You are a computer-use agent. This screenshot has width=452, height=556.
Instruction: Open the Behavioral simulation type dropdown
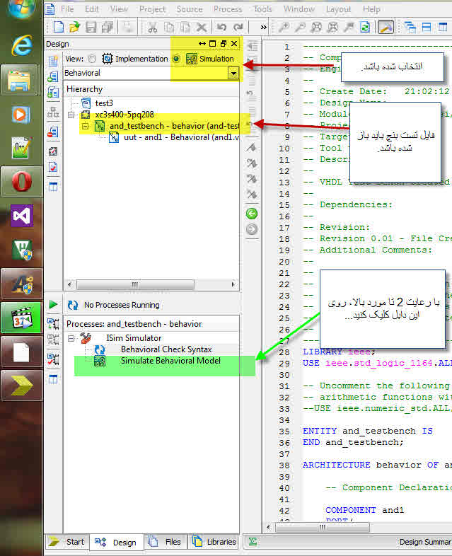[233, 73]
